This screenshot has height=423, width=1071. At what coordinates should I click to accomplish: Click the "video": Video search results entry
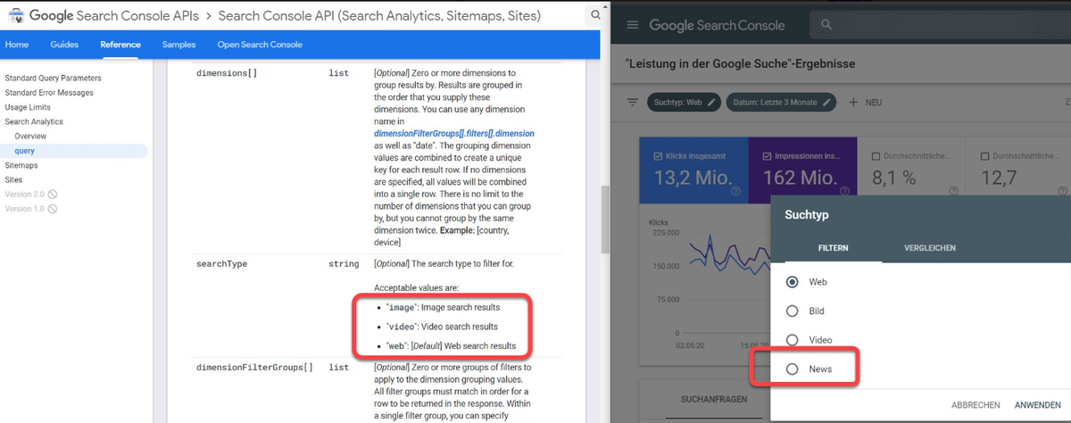[441, 327]
